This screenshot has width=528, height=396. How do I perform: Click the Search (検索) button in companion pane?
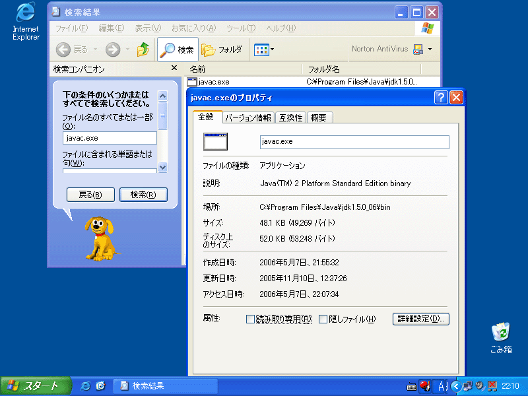pos(143,195)
